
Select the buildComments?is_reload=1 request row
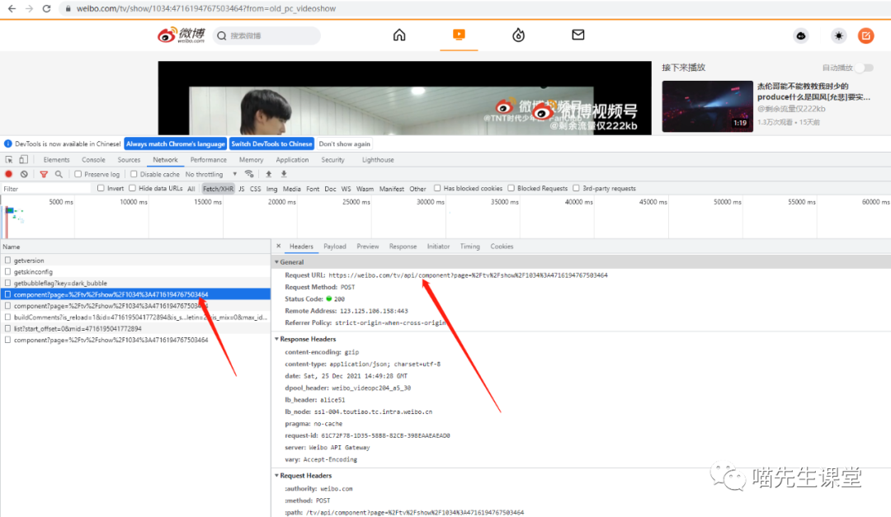click(x=135, y=317)
